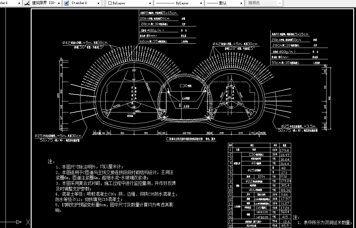Click the table style manager icon

pos(67,3)
